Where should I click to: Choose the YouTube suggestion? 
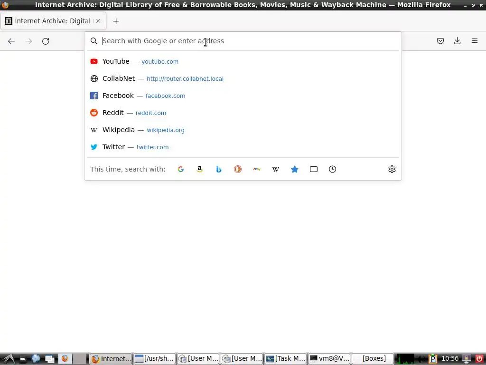point(243,61)
